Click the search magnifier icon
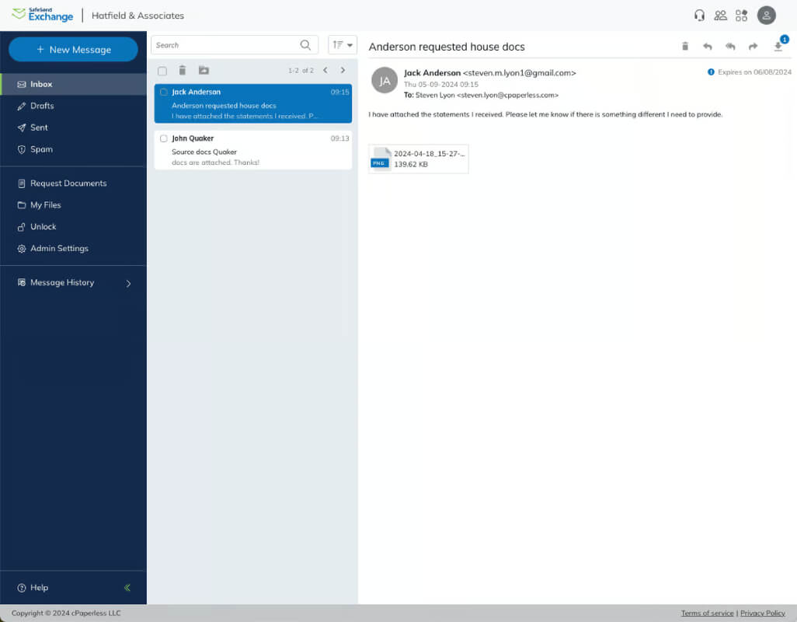 (305, 45)
